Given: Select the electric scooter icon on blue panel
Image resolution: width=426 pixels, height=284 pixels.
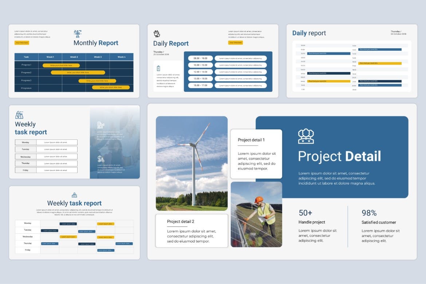Looking at the screenshot, I should pos(101,159).
